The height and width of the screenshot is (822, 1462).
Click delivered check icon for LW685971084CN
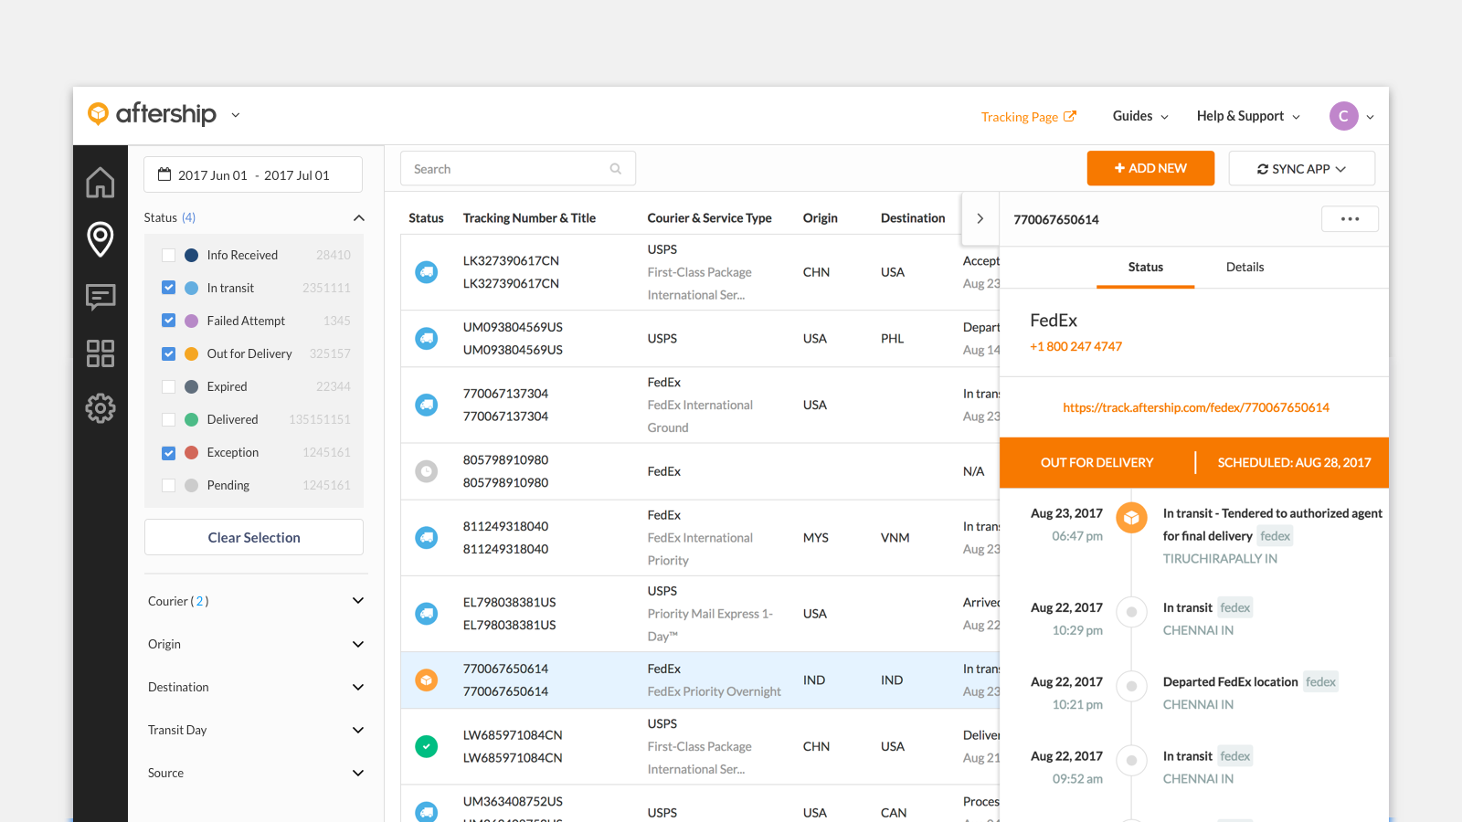coord(427,746)
